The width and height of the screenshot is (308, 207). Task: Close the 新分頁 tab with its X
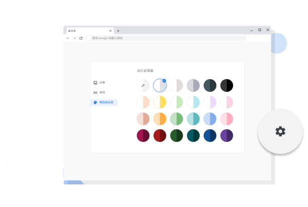click(110, 31)
